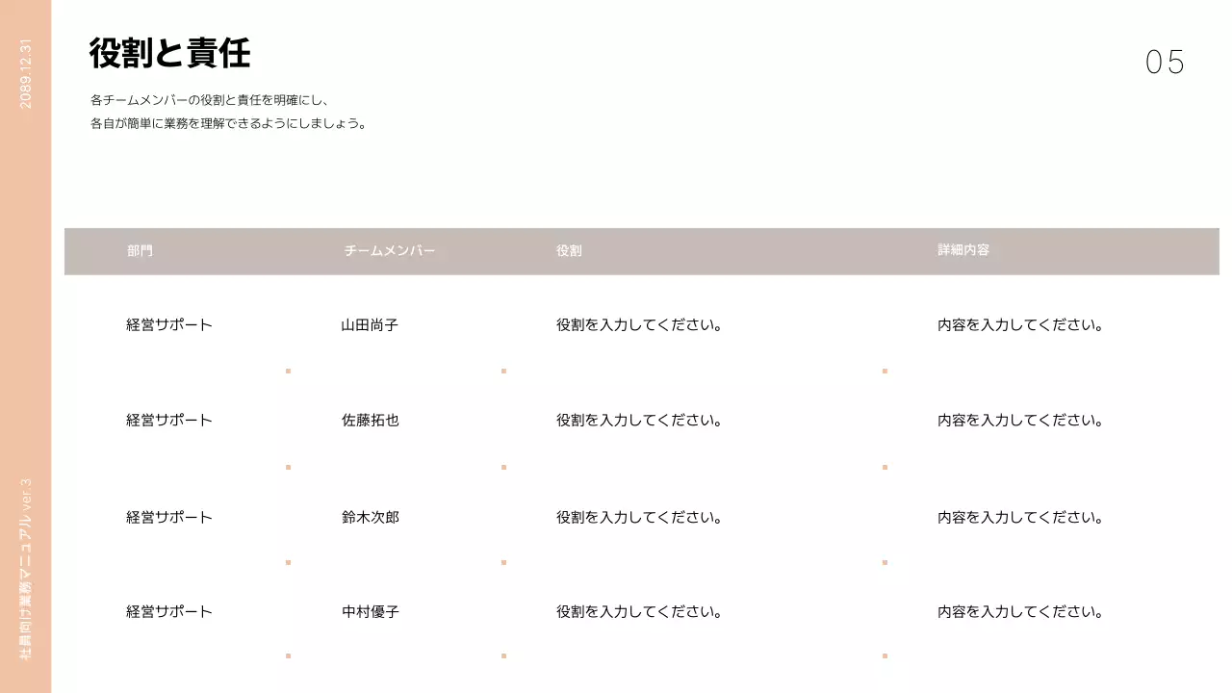Click the チームメンバー column header

coord(390,251)
